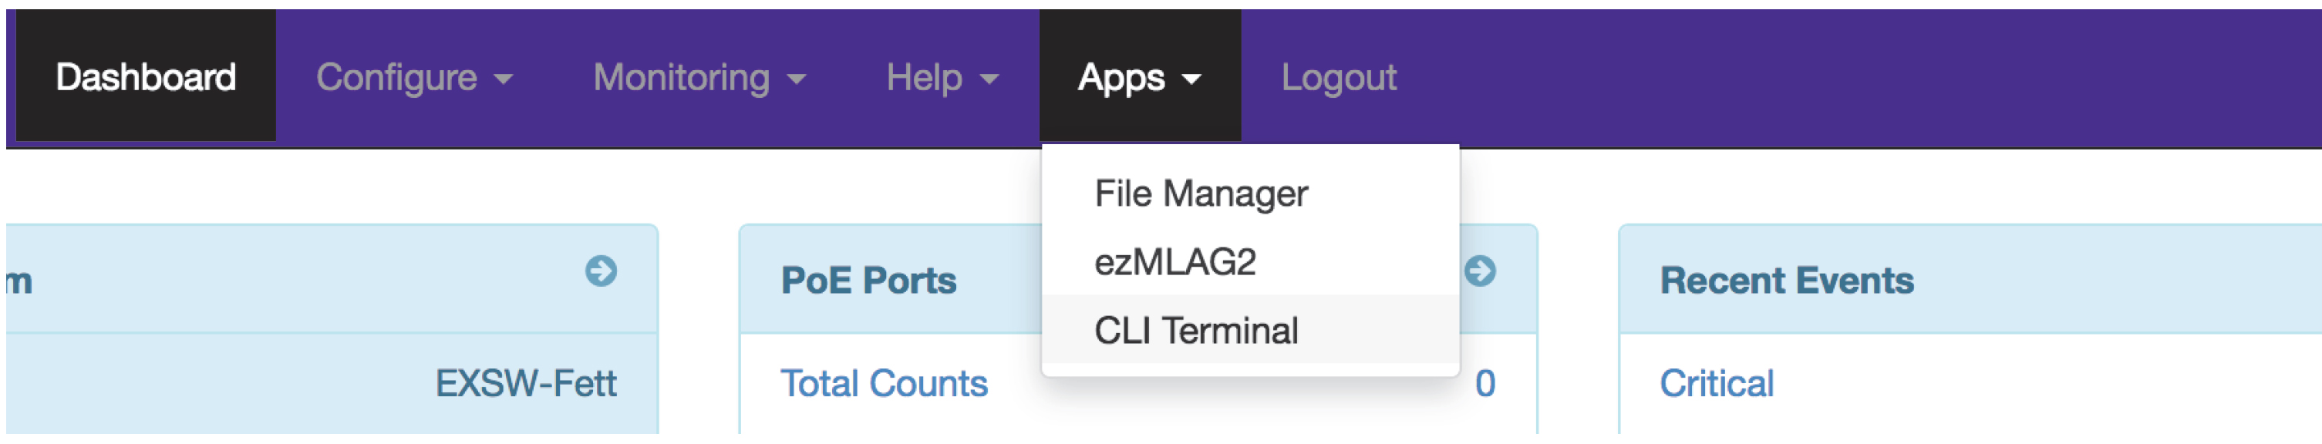This screenshot has height=444, width=2322.
Task: Open the Total Counts link
Action: pyautogui.click(x=885, y=383)
